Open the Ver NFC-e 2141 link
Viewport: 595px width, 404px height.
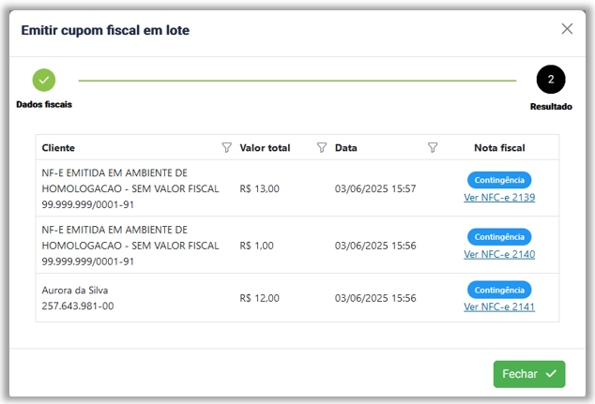coord(499,307)
